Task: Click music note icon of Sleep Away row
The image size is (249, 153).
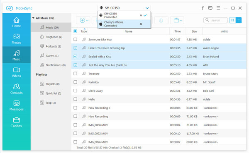Action: click(84, 91)
